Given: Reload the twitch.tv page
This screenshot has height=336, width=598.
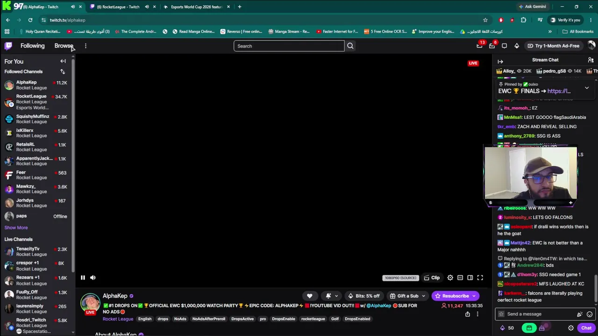Looking at the screenshot, I should click(30, 20).
